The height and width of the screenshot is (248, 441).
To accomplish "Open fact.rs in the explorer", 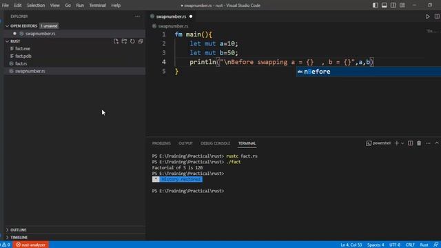I will pos(21,63).
